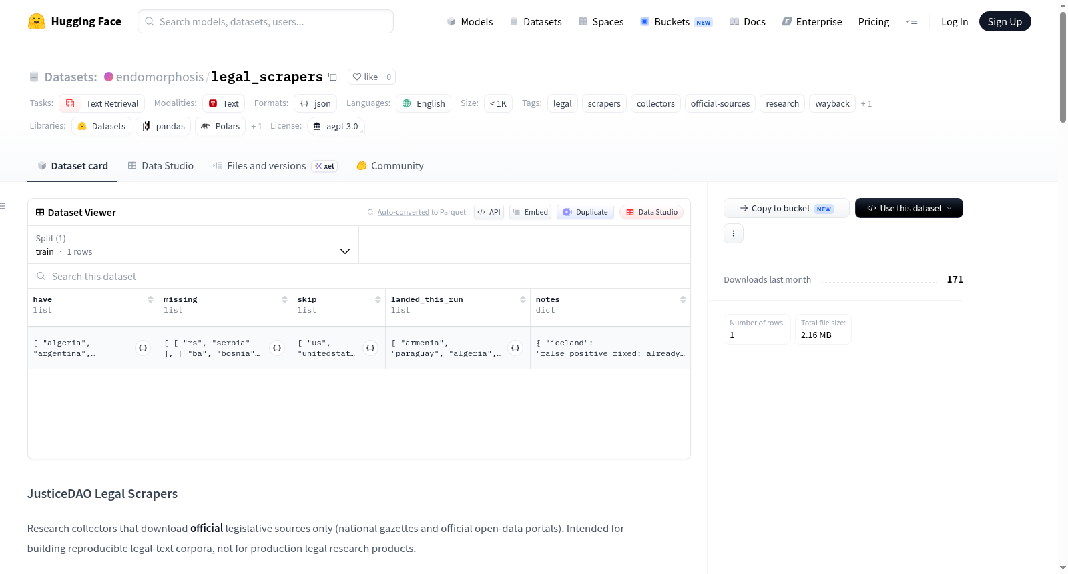Open Enterprise in the top navigation

pyautogui.click(x=812, y=21)
